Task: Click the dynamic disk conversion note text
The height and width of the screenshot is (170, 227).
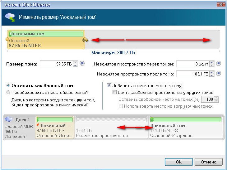Action: tap(53, 102)
